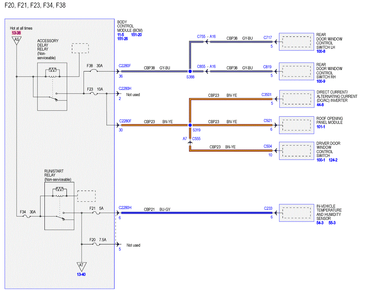The width and height of the screenshot is (366, 291).
Task: Open BCM reference 11-5
Action: click(120, 35)
